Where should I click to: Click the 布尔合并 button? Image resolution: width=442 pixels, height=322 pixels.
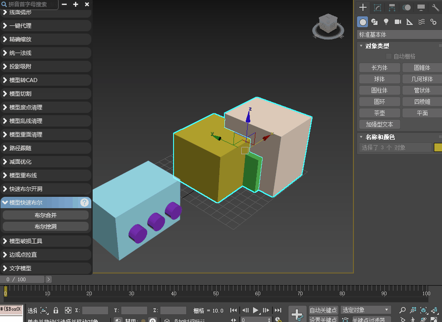(46, 215)
